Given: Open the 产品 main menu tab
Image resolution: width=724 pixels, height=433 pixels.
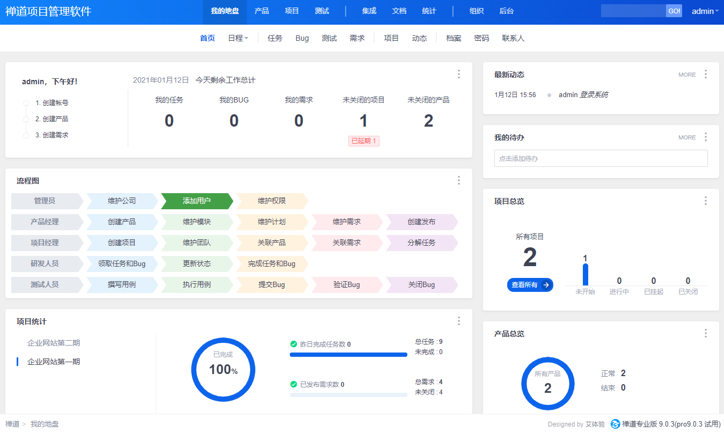Looking at the screenshot, I should coord(262,11).
